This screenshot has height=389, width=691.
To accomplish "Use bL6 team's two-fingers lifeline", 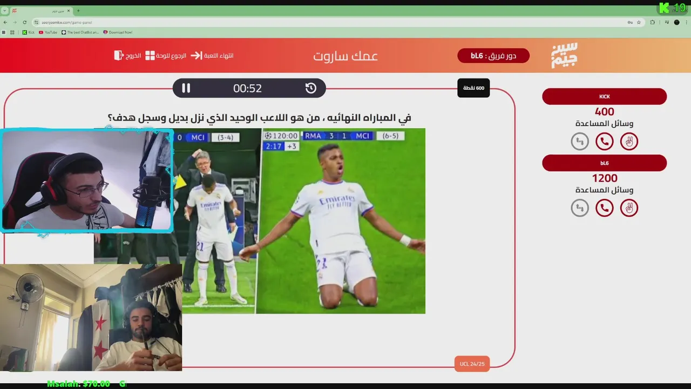I will coord(629,208).
